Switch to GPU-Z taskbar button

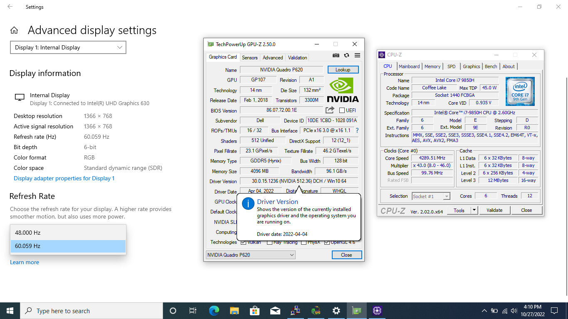(356, 311)
